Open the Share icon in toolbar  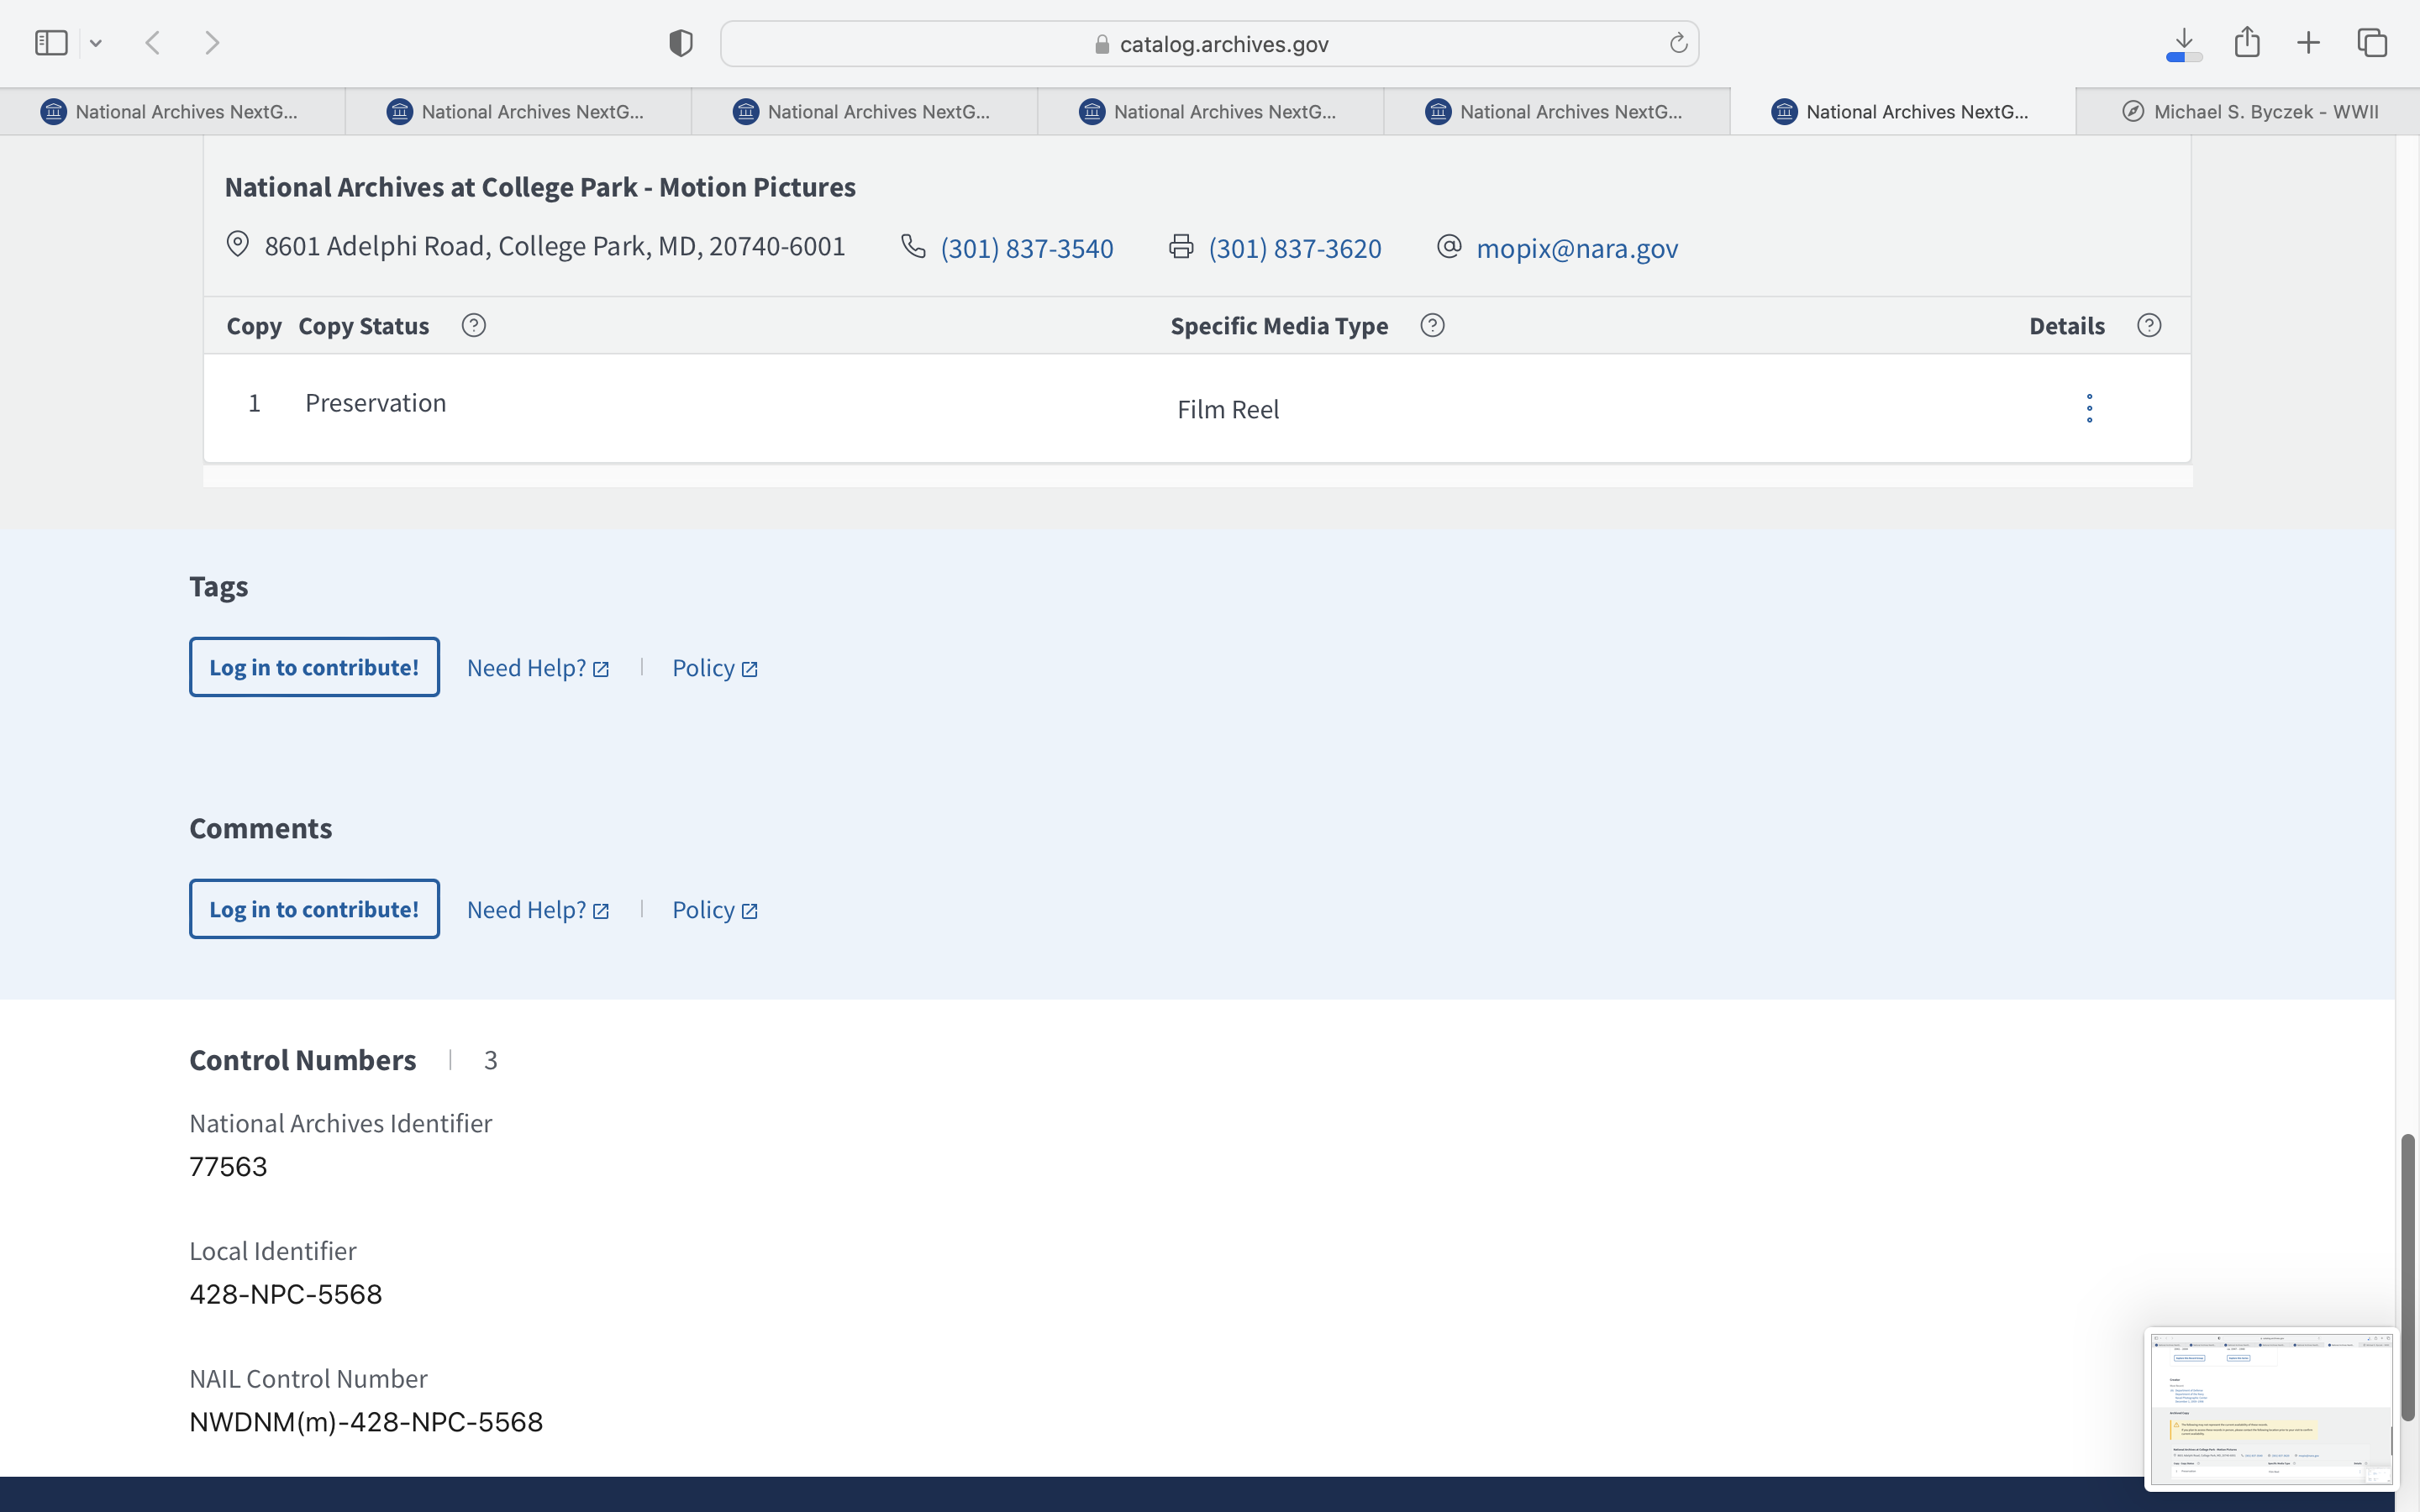click(2247, 43)
